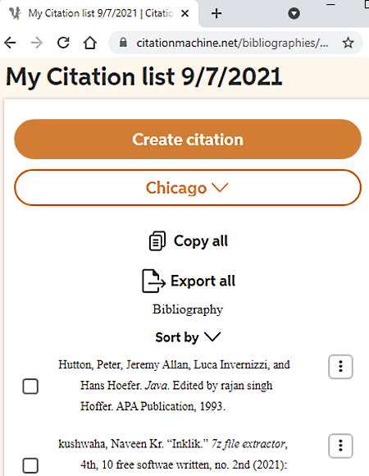Click the browser back arrow
Screen dimensions: 369x476
pyautogui.click(x=10, y=43)
